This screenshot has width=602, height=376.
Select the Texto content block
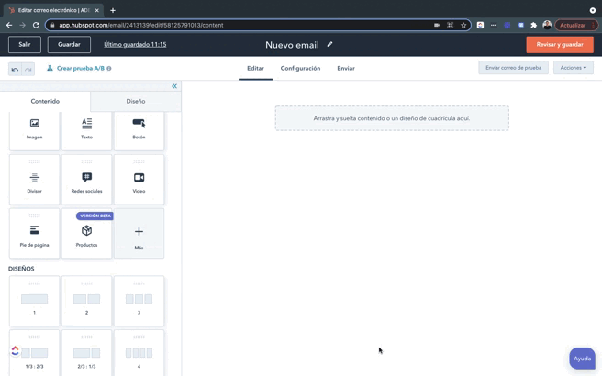(x=86, y=128)
